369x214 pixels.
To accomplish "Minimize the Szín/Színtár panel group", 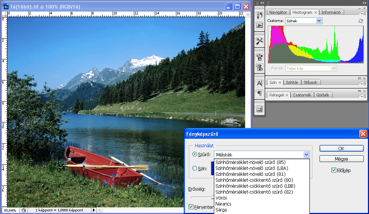I will (360, 78).
